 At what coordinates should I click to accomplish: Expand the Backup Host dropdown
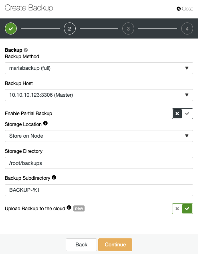[x=99, y=95]
